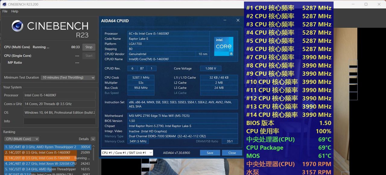Click the Intel Core i5 badge in AIDA64
The image size is (386, 175).
tap(224, 46)
